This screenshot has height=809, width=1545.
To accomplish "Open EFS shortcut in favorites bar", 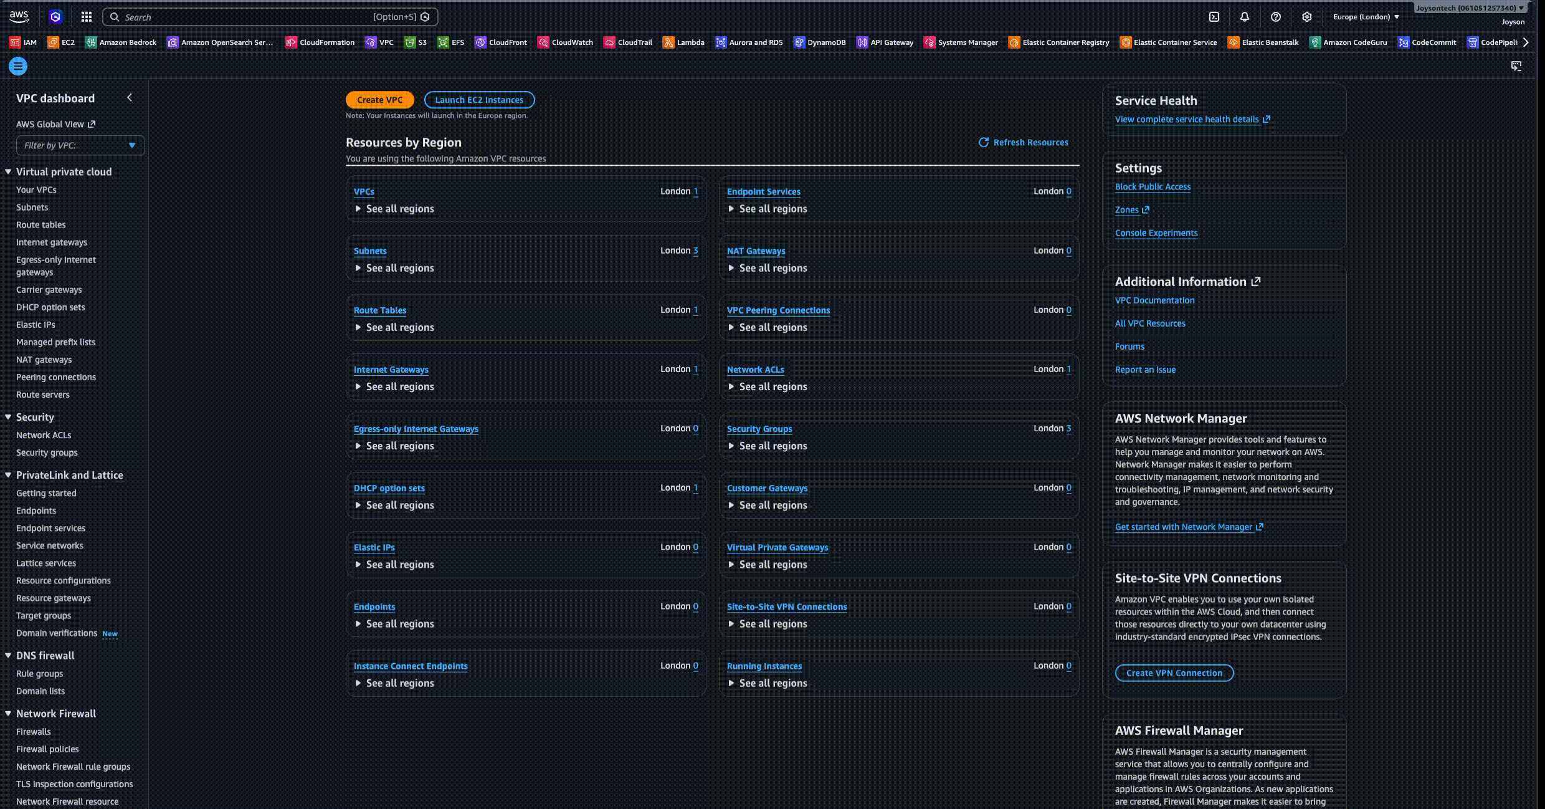I will pos(451,42).
